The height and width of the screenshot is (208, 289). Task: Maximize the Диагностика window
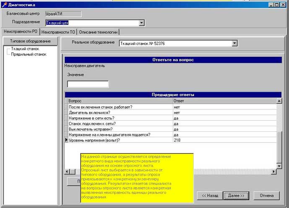click(x=277, y=5)
